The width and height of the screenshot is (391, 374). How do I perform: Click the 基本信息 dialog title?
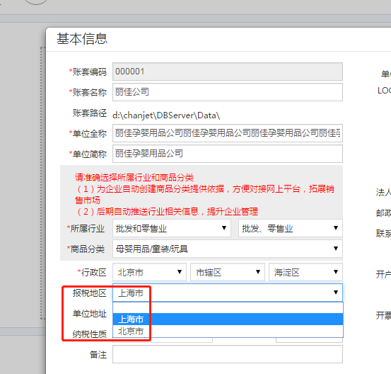pyautogui.click(x=82, y=39)
